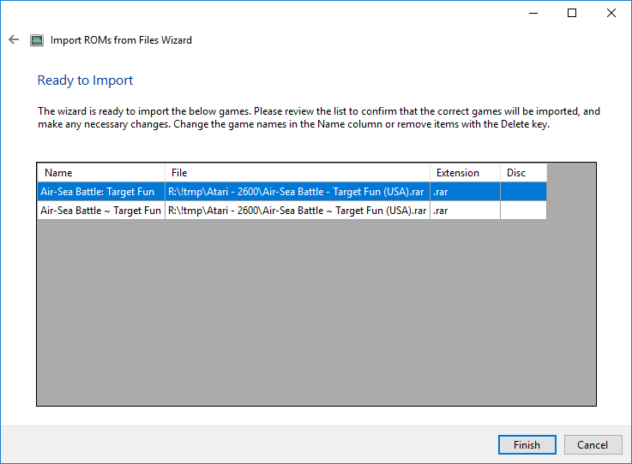Image resolution: width=632 pixels, height=464 pixels.
Task: Select the name cell 'Air-Sea Battle: Target Fun'
Action: (101, 192)
